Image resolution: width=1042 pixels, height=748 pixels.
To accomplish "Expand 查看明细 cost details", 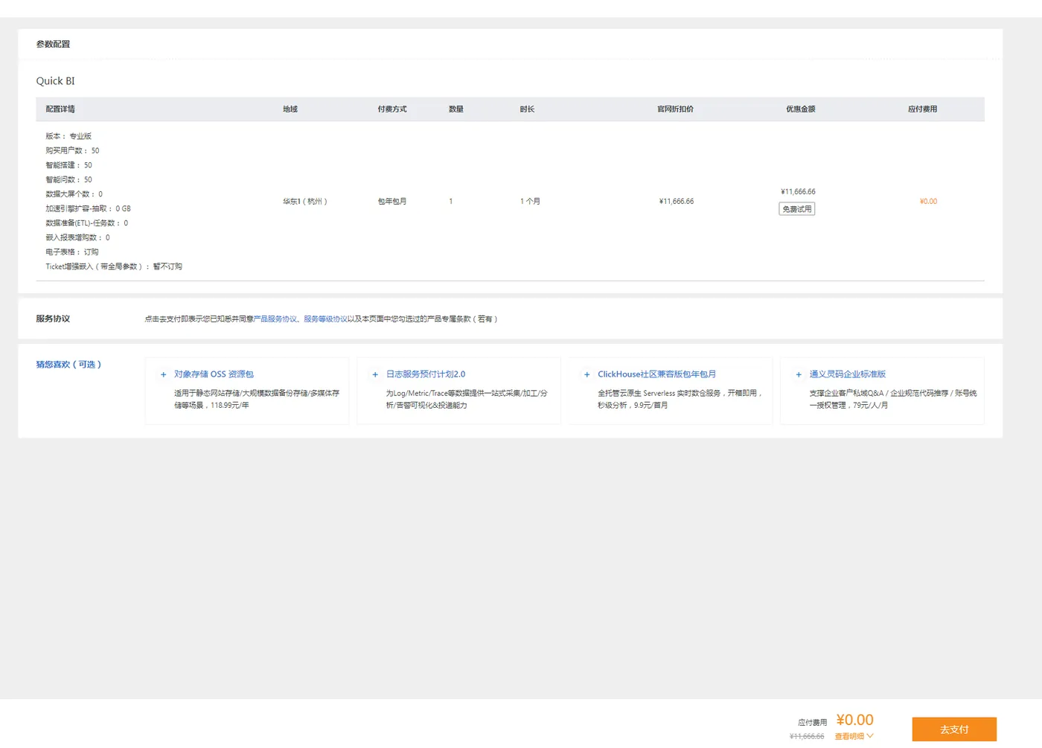I will 854,736.
